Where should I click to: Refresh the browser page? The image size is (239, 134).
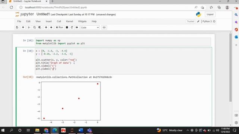click(x=11, y=7)
